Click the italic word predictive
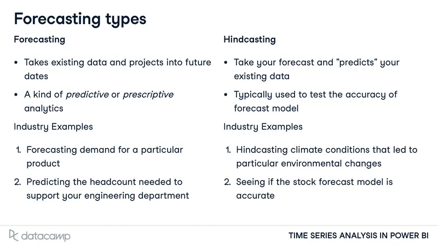Screen dimensions: 438x246 click(87, 95)
